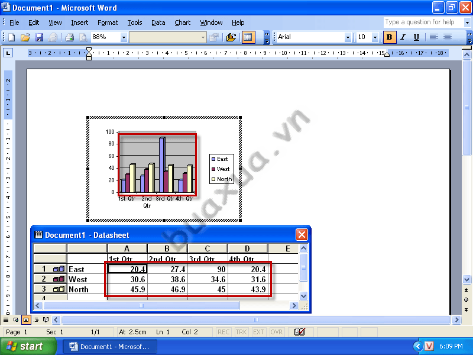This screenshot has height=355, width=473.
Task: Click the spelling status book icon
Action: pyautogui.click(x=300, y=332)
